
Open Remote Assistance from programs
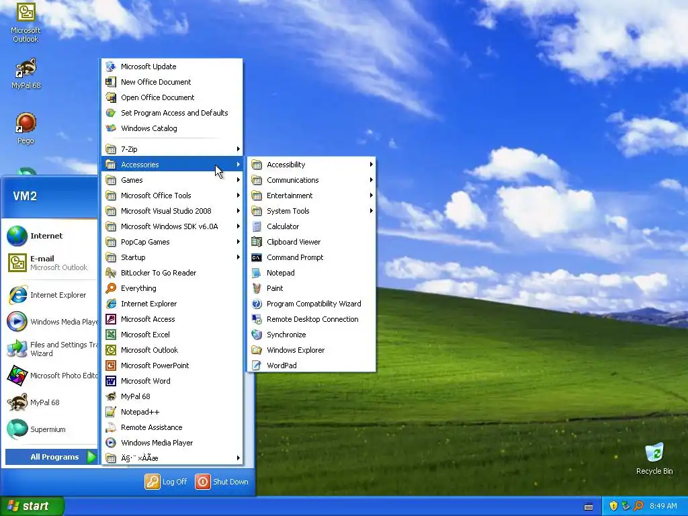coord(172,427)
